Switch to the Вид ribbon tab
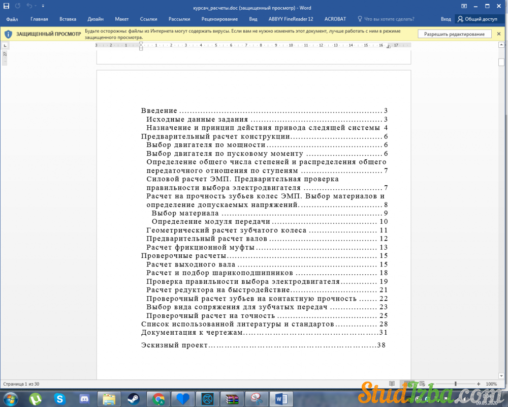The height and width of the screenshot is (407, 508). tap(253, 19)
